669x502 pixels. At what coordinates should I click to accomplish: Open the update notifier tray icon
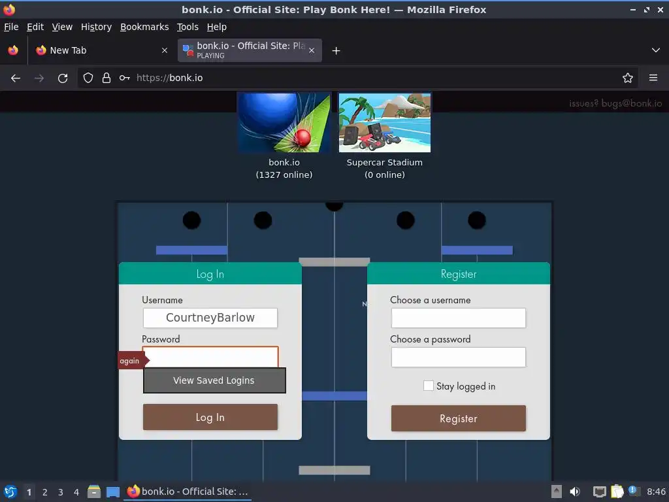click(x=634, y=492)
